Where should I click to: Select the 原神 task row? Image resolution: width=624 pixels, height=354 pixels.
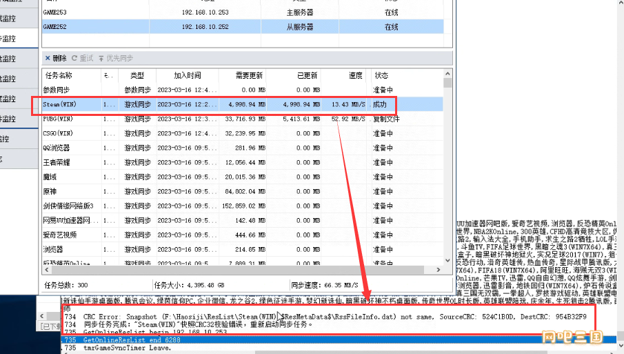tap(243, 192)
